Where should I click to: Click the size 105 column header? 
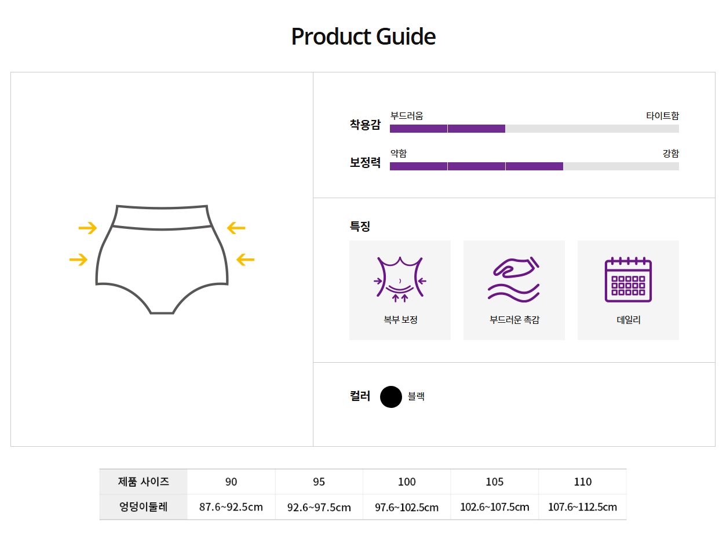click(495, 482)
